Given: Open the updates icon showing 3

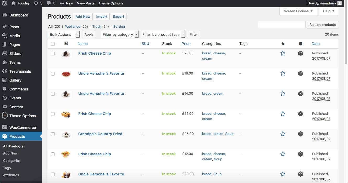Looking at the screenshot, I should [x=38, y=3].
